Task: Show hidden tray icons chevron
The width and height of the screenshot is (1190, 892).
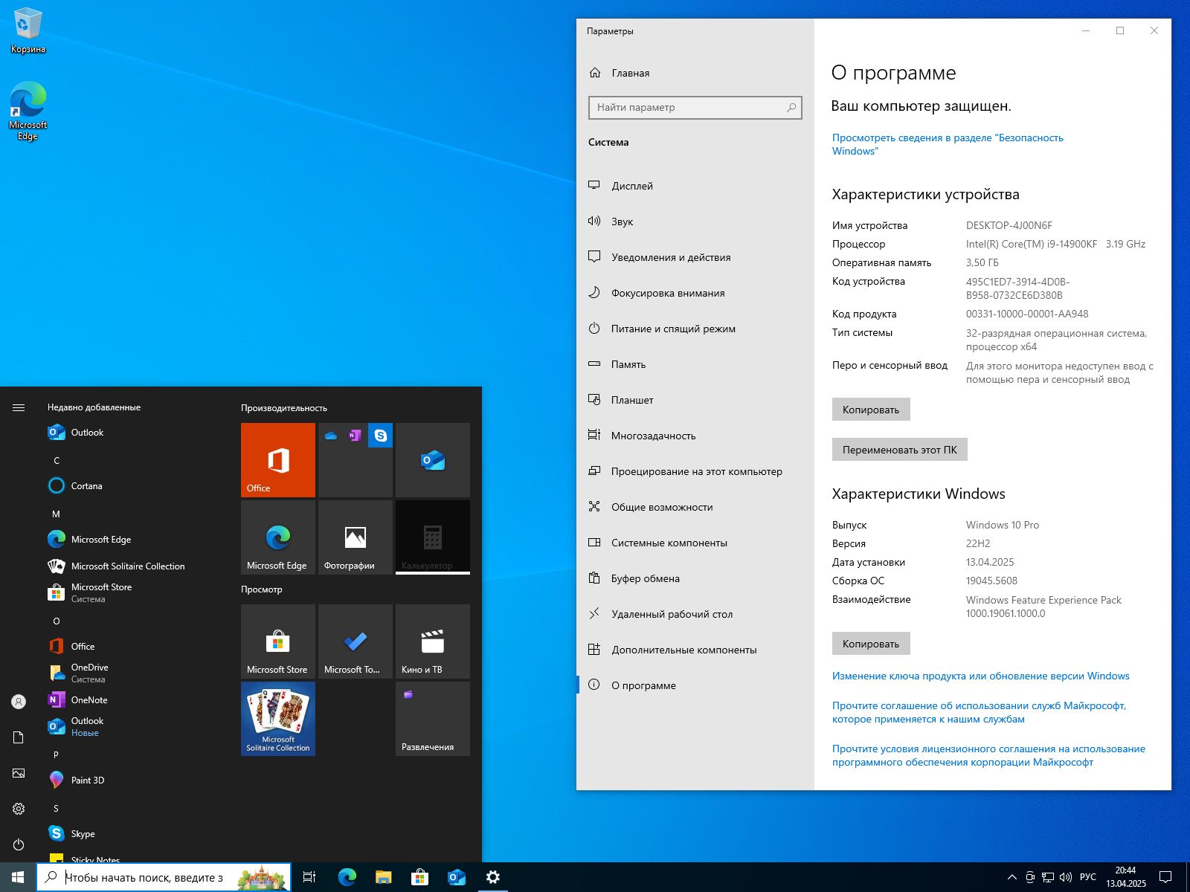Action: [x=1011, y=877]
